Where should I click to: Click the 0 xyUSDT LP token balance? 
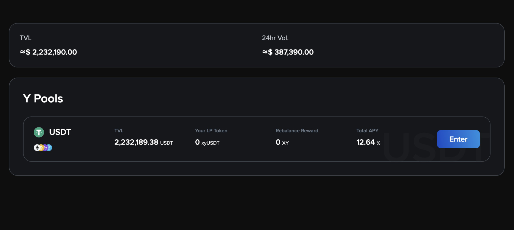(x=207, y=142)
